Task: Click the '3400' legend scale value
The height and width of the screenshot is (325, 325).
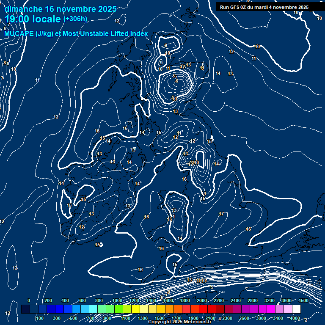Action: (278, 318)
